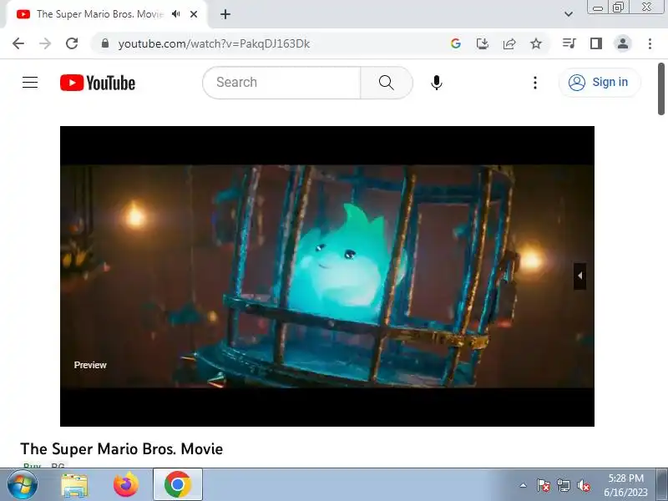Open media controls icon in toolbar

569,43
